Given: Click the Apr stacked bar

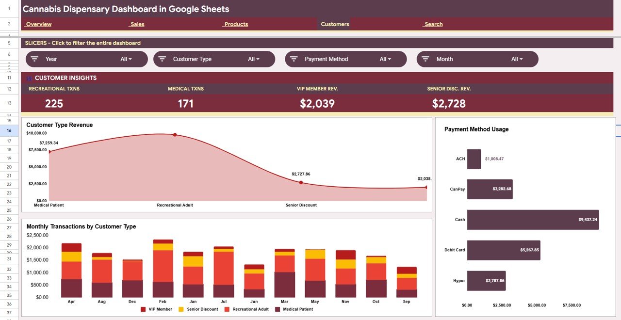Looking at the screenshot, I should [71, 270].
